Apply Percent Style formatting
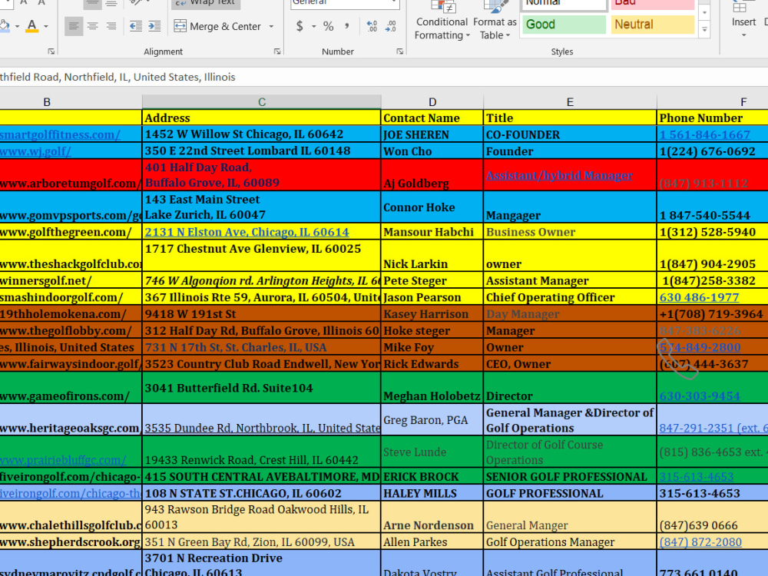Image resolution: width=768 pixels, height=576 pixels. tap(328, 26)
